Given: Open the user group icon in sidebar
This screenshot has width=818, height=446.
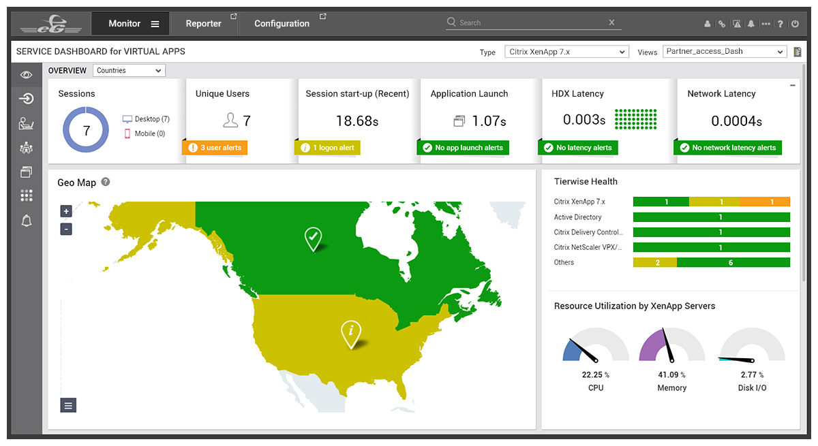Looking at the screenshot, I should (x=27, y=148).
